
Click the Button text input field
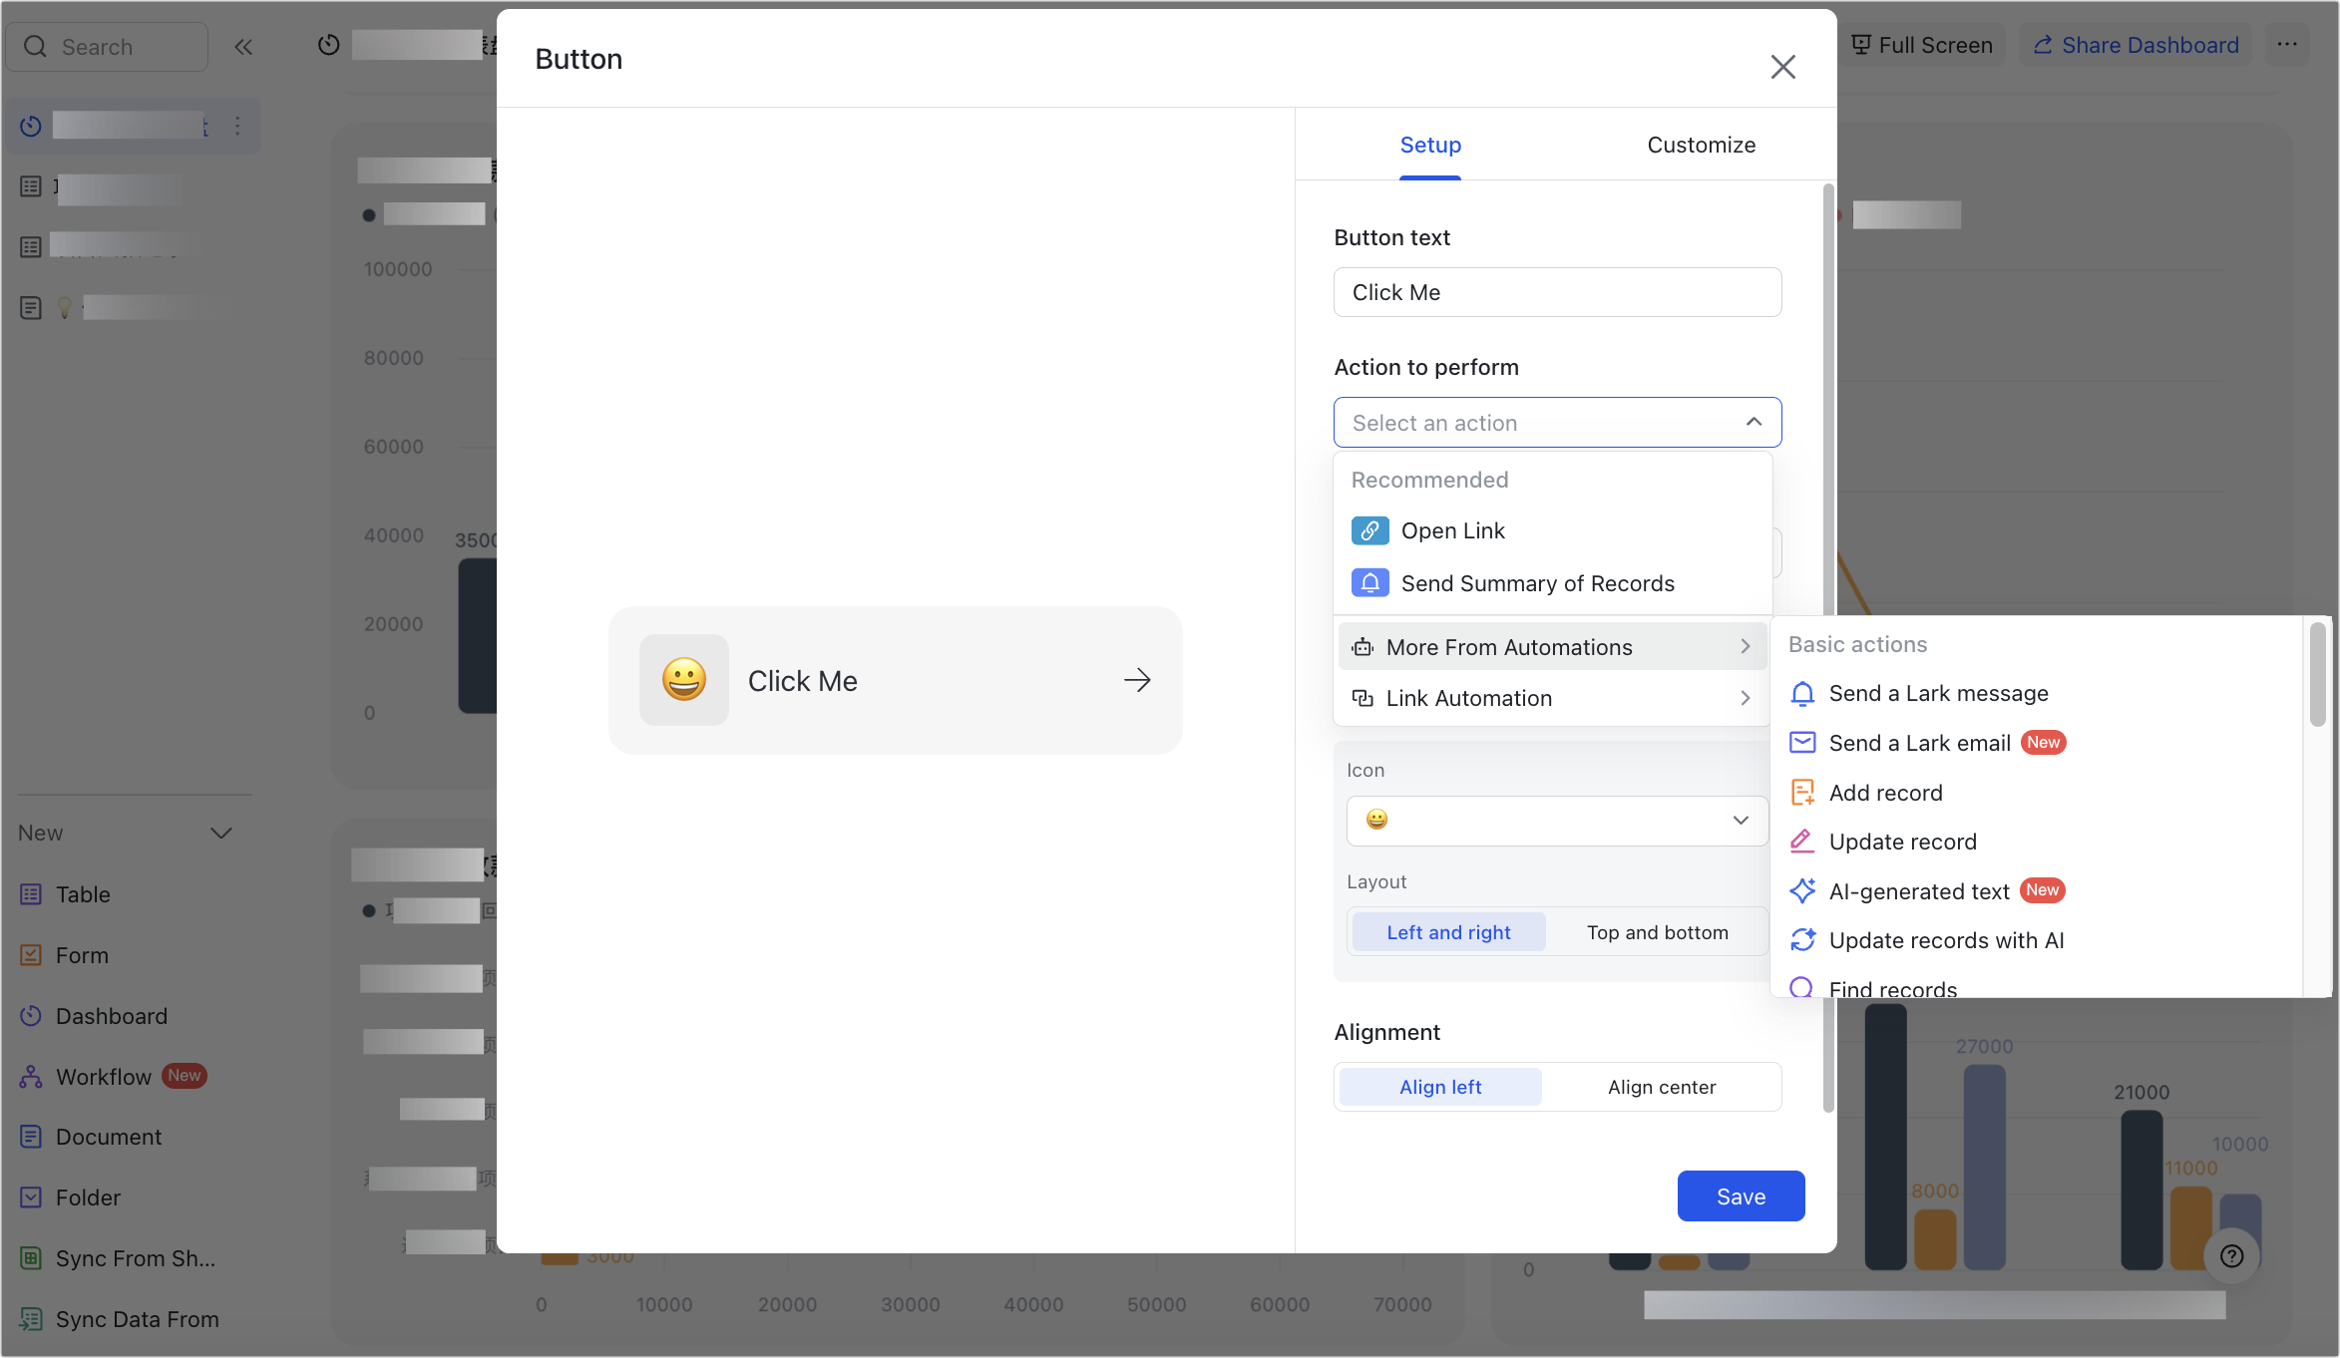click(1556, 292)
